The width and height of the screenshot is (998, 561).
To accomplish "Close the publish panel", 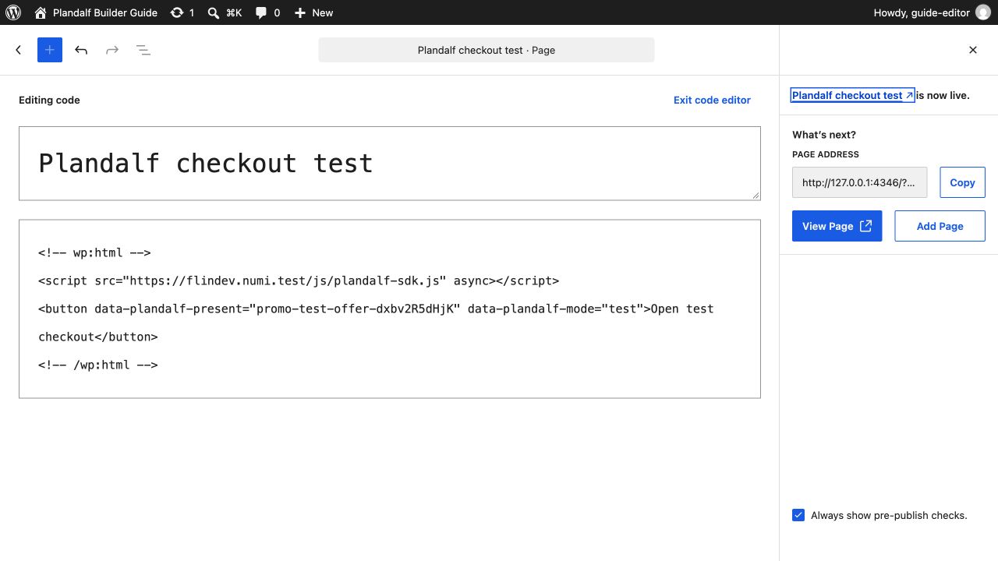I will pyautogui.click(x=973, y=50).
